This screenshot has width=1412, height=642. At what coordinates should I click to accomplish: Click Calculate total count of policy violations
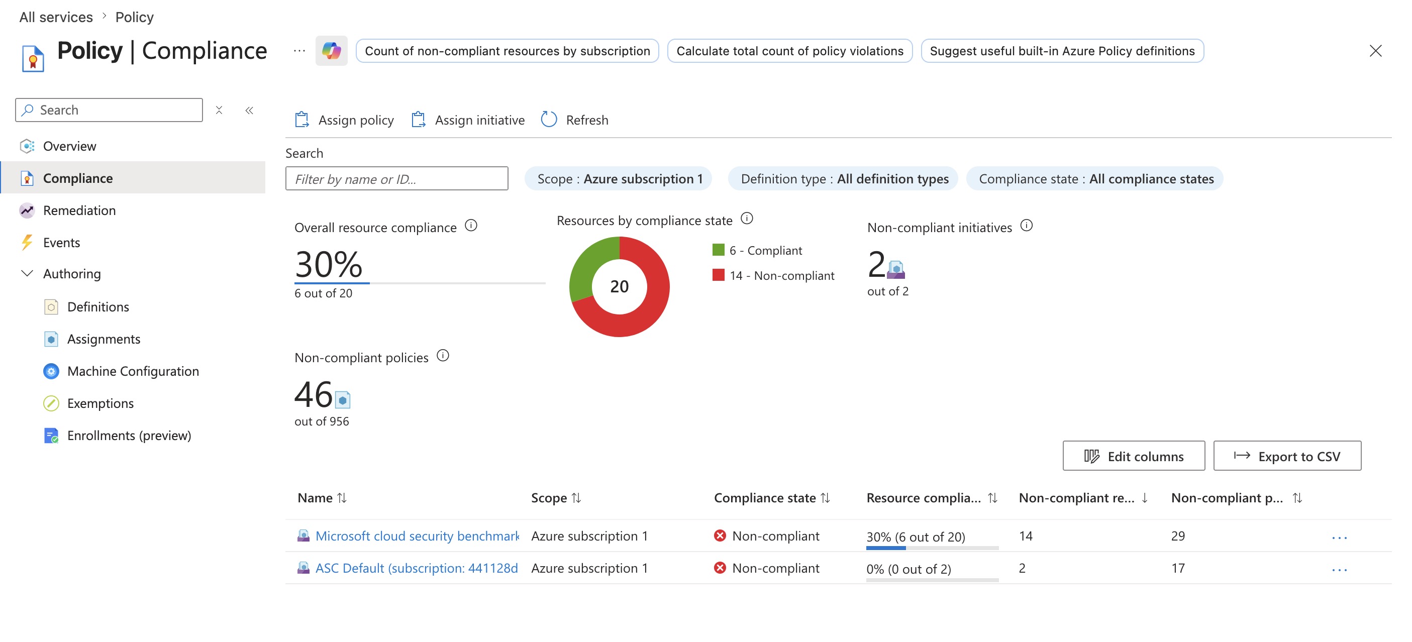tap(789, 51)
